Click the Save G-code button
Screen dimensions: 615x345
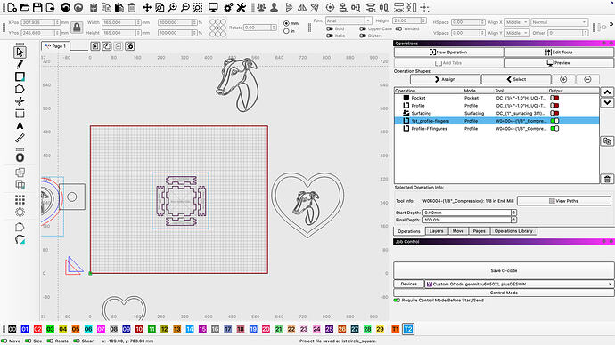click(504, 270)
